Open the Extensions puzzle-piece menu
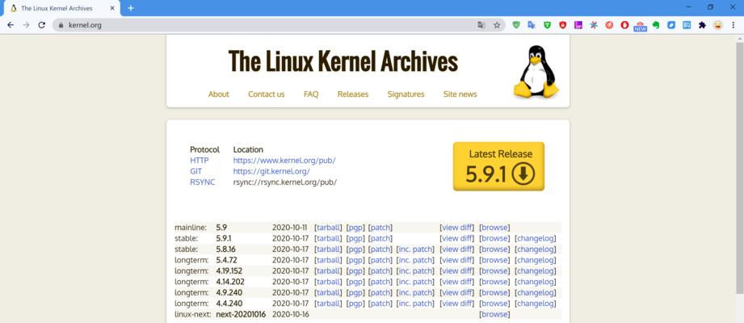 (702, 25)
